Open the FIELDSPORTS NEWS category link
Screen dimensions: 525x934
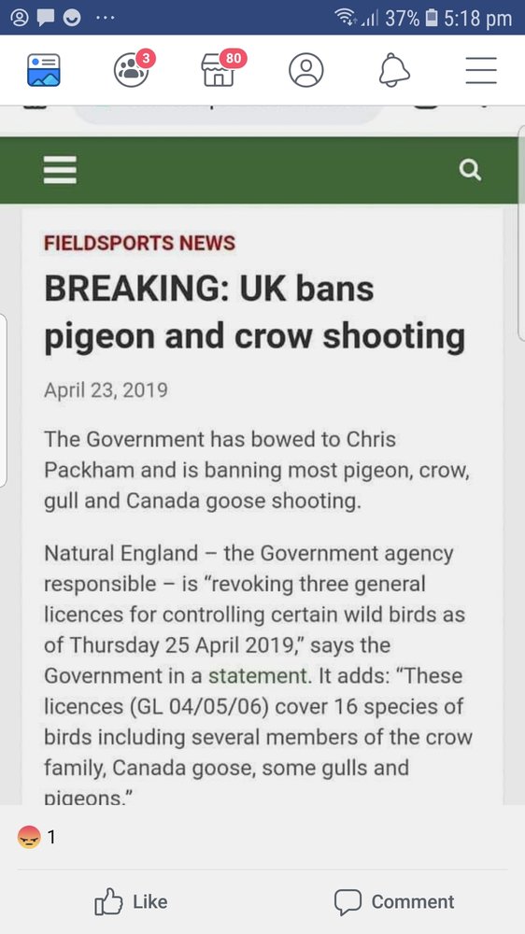pyautogui.click(x=139, y=243)
